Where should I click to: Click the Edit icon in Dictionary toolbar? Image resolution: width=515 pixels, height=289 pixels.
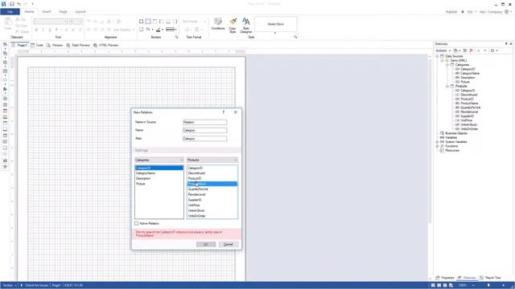pos(465,51)
